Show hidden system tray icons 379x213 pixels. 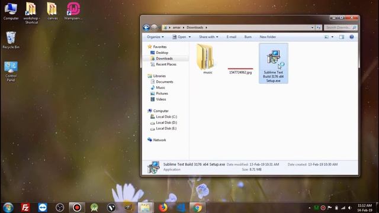click(x=309, y=208)
